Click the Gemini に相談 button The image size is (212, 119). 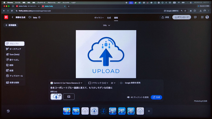coord(203,6)
